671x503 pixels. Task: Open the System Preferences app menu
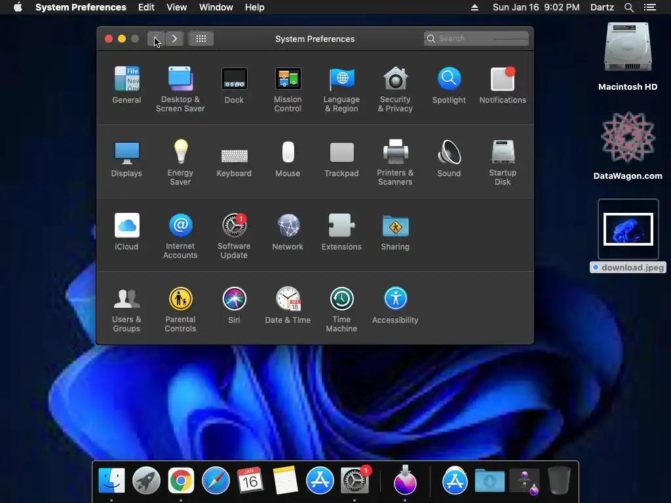coord(81,7)
